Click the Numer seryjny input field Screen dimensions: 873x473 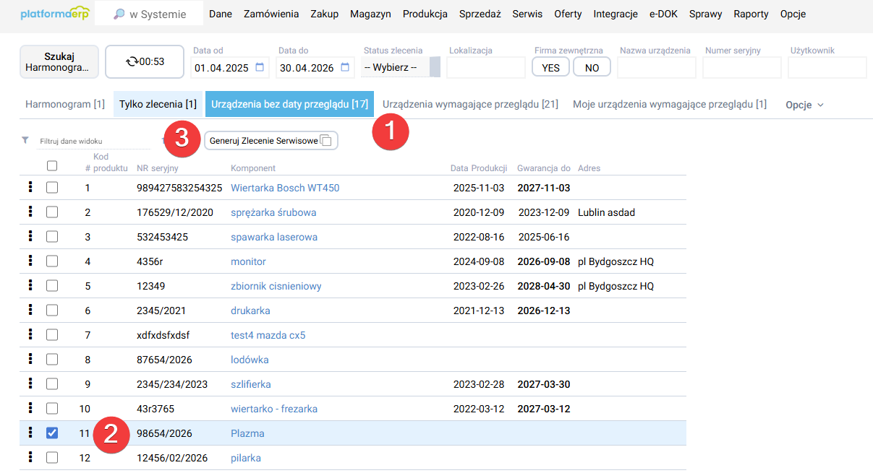(x=741, y=68)
